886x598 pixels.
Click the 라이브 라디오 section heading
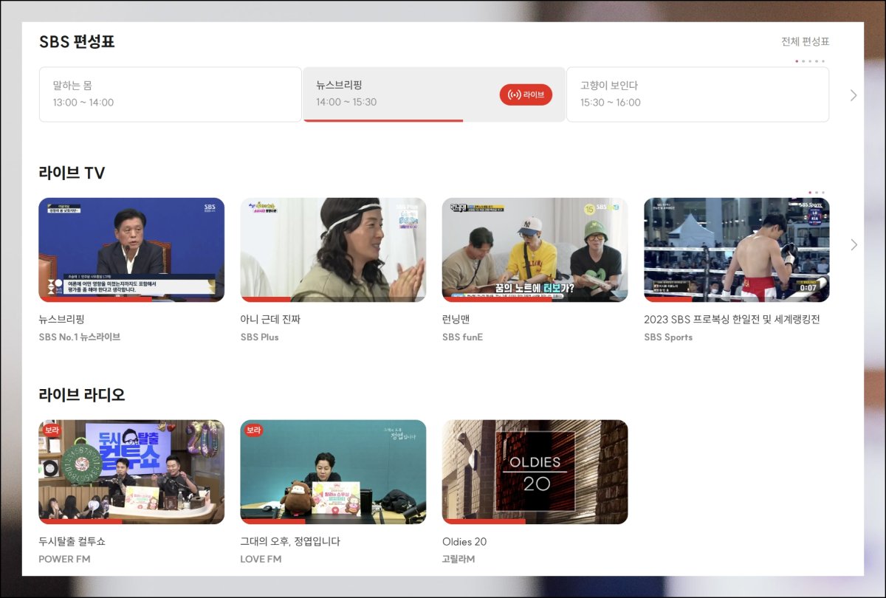click(82, 395)
